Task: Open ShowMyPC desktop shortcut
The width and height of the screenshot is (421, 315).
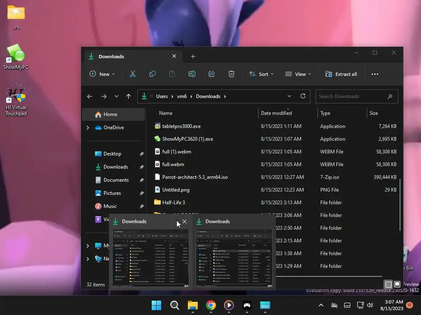Action: pyautogui.click(x=16, y=57)
